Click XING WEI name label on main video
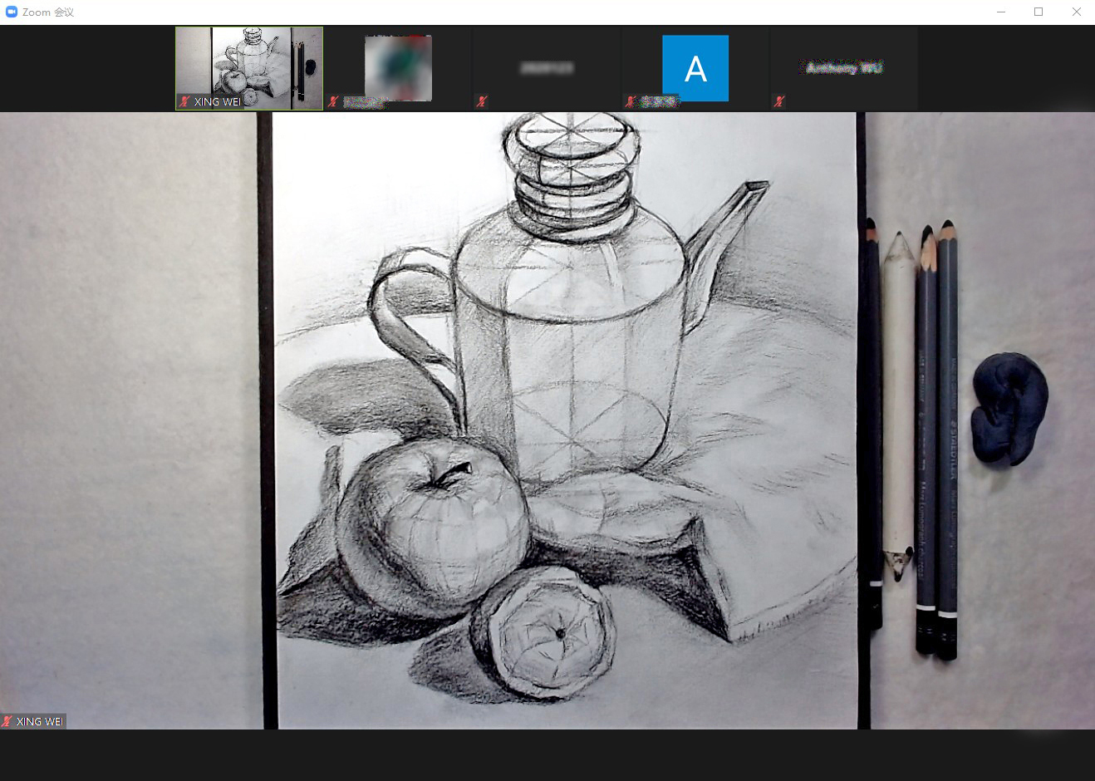Image resolution: width=1095 pixels, height=781 pixels. coord(39,721)
